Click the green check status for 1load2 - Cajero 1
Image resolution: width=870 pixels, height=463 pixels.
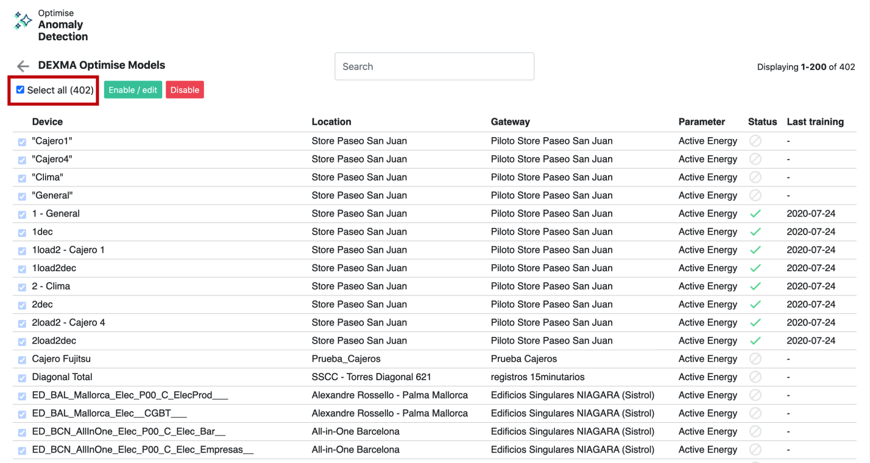click(755, 250)
